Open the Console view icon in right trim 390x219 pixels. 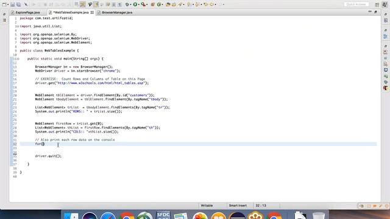(x=386, y=70)
